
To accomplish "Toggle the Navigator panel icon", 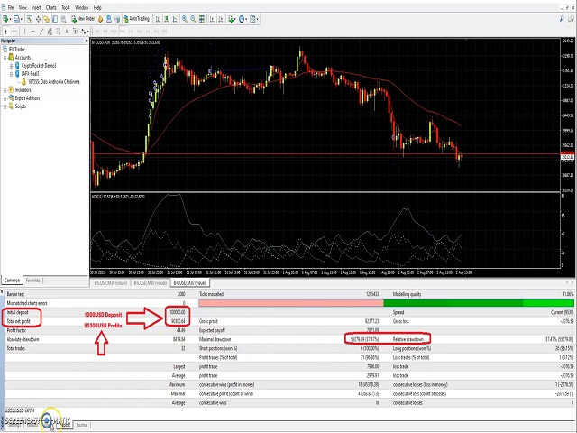I will (46, 19).
